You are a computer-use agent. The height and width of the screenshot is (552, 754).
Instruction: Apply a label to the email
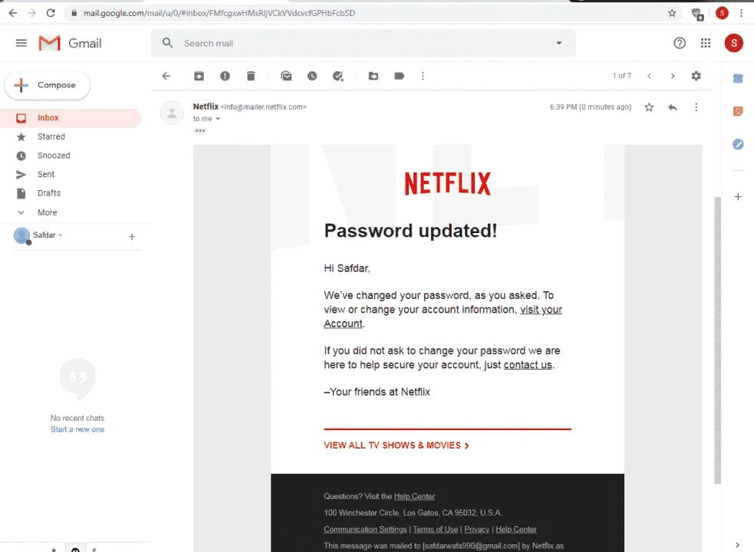pos(400,76)
